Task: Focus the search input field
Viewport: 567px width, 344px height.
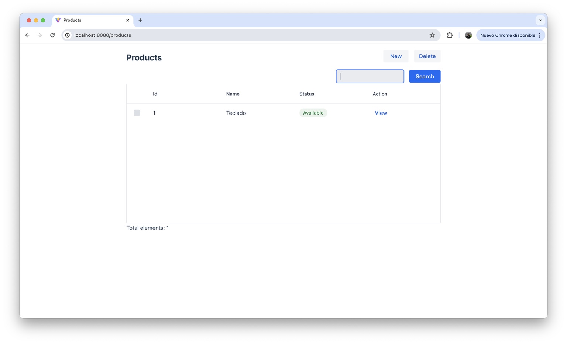Action: (x=369, y=76)
